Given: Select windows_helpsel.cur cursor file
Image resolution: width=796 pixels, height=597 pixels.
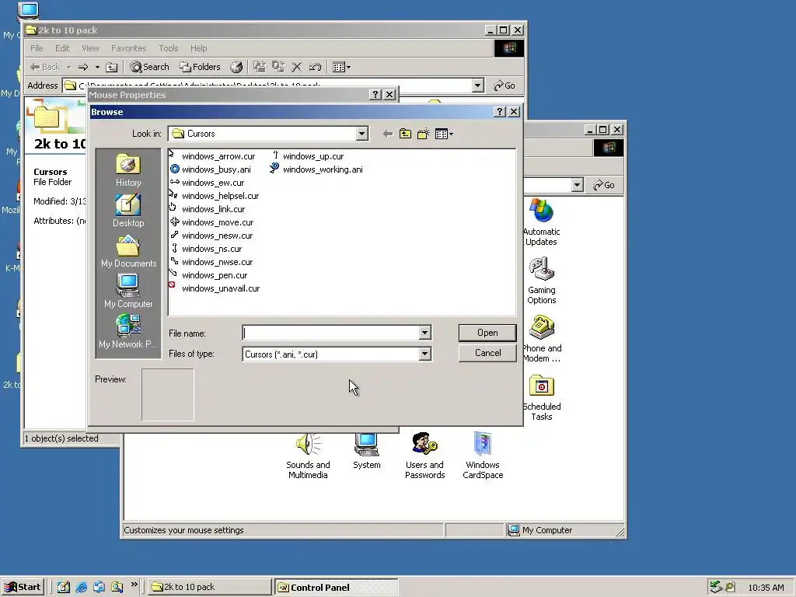Looking at the screenshot, I should (x=215, y=196).
